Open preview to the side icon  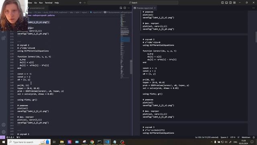coord(121,8)
